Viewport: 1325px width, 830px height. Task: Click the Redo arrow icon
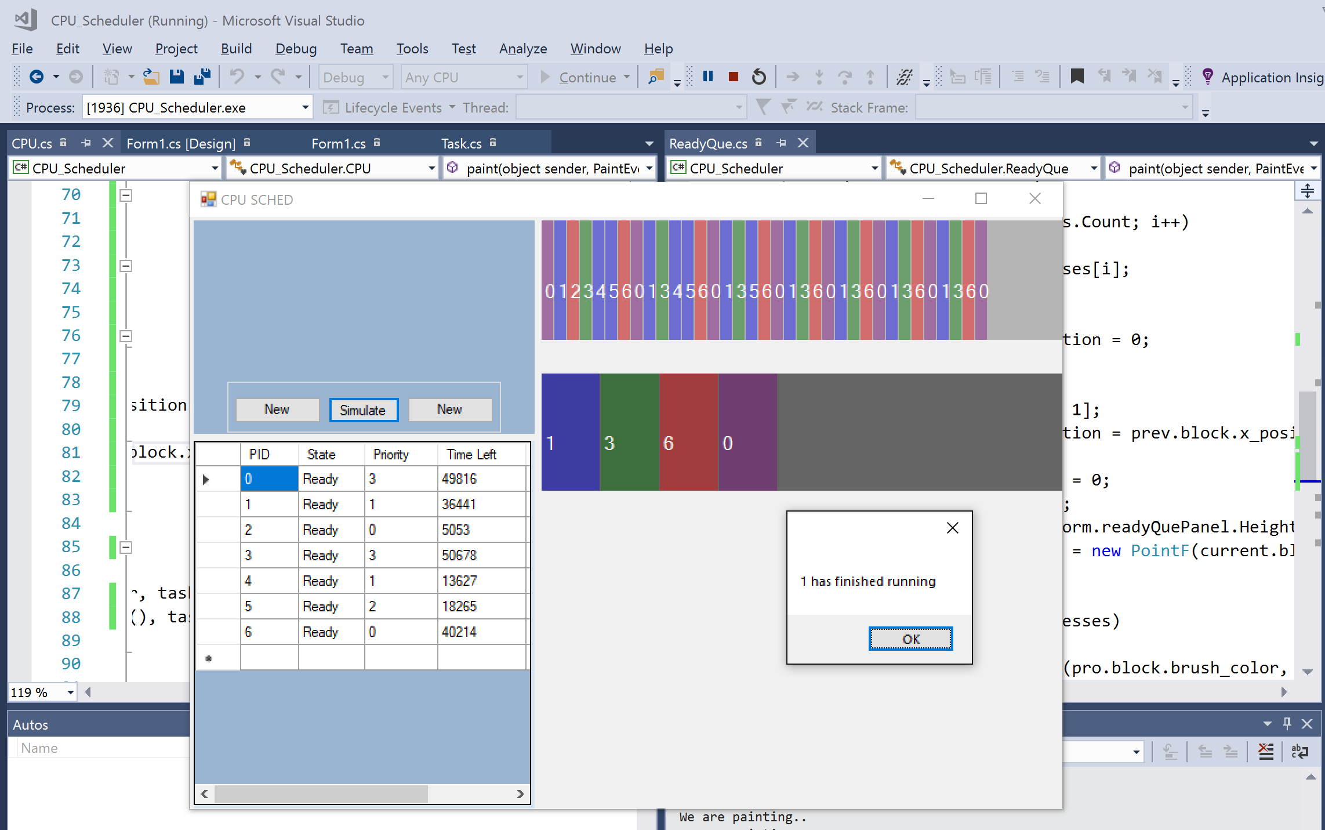point(278,77)
